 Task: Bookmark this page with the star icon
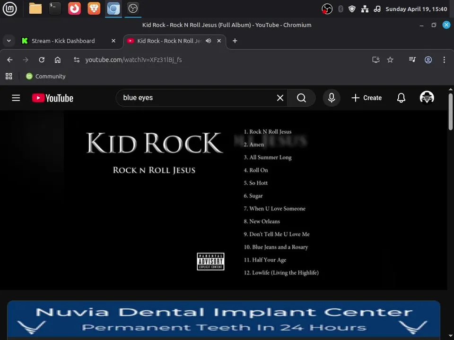(x=390, y=59)
